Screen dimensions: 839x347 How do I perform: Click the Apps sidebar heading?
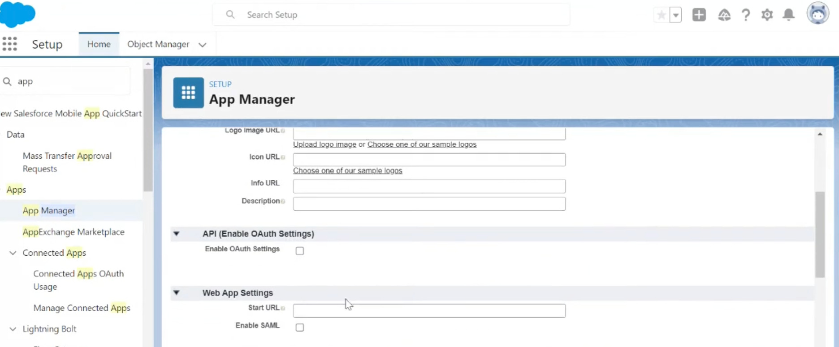tap(16, 190)
